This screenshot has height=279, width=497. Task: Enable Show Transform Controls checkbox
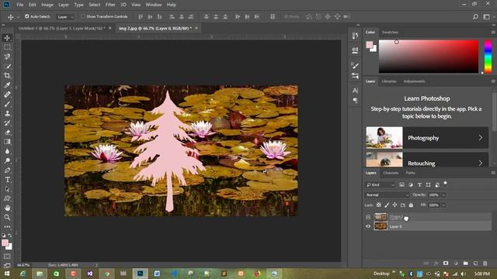[x=83, y=16]
